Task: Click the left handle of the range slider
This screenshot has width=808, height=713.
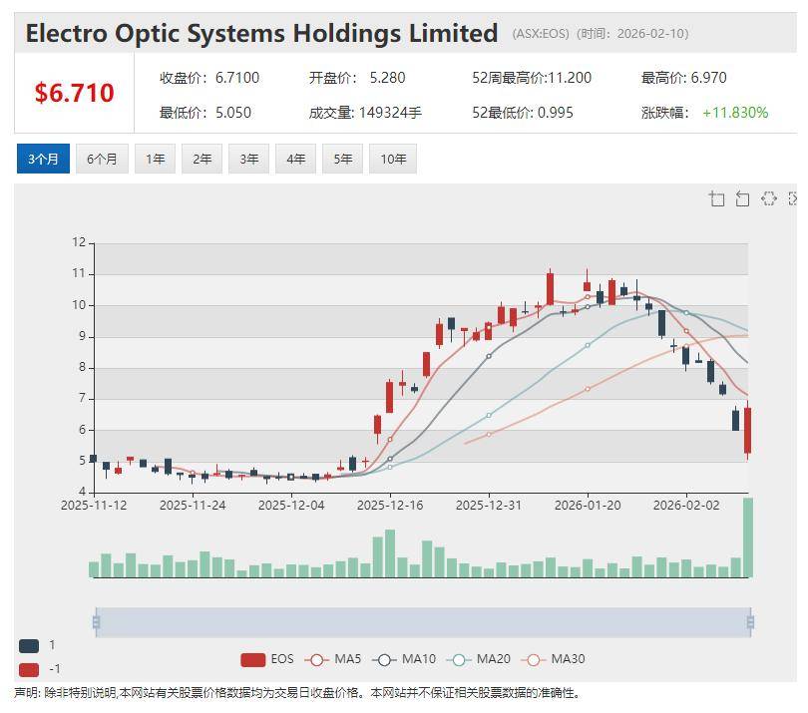Action: point(96,622)
